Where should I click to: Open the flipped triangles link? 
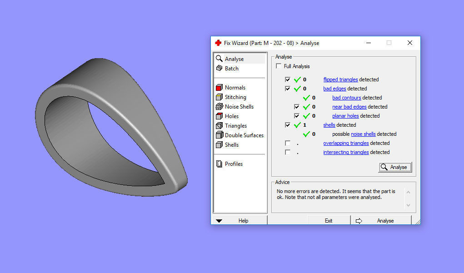(340, 79)
